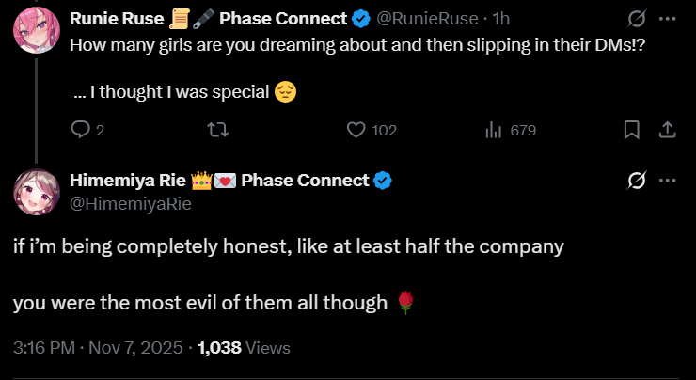Screen dimensions: 696x380
Task: Click Grok icon on Himemiya Rie's tweet
Action: pyautogui.click(x=636, y=180)
